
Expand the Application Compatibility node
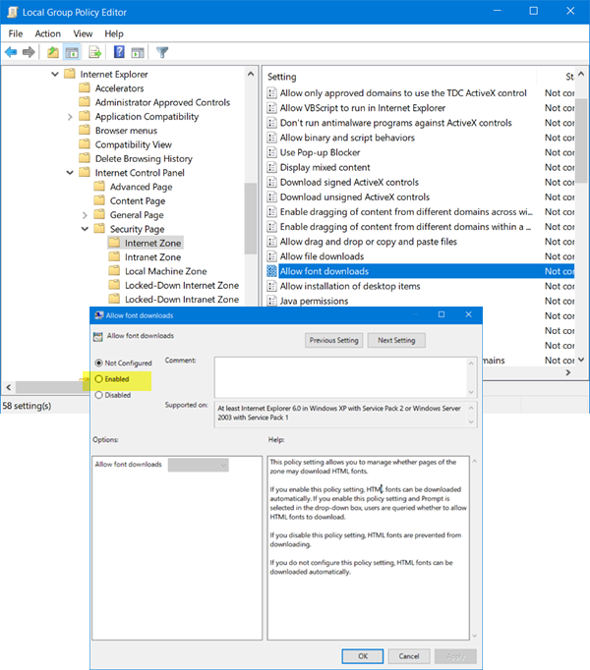tap(70, 117)
